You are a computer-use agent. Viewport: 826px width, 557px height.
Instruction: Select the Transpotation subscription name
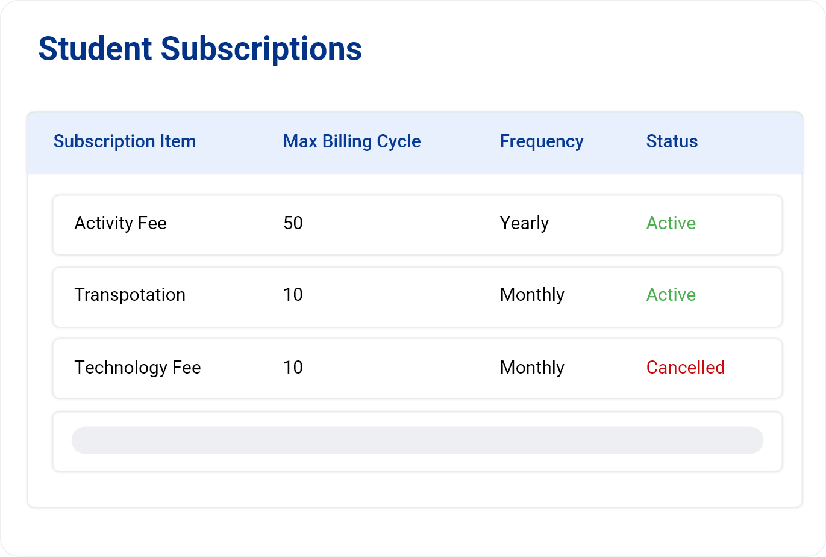click(x=130, y=295)
